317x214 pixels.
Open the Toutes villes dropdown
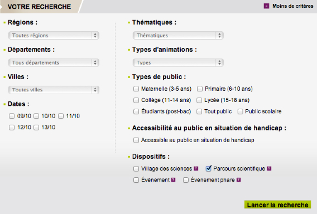[54, 90]
